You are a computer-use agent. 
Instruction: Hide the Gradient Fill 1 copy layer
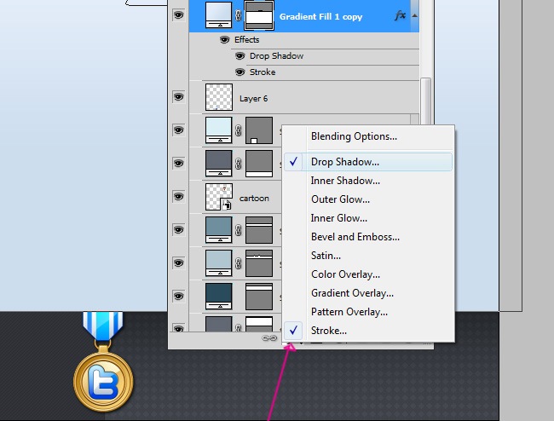[x=178, y=15]
